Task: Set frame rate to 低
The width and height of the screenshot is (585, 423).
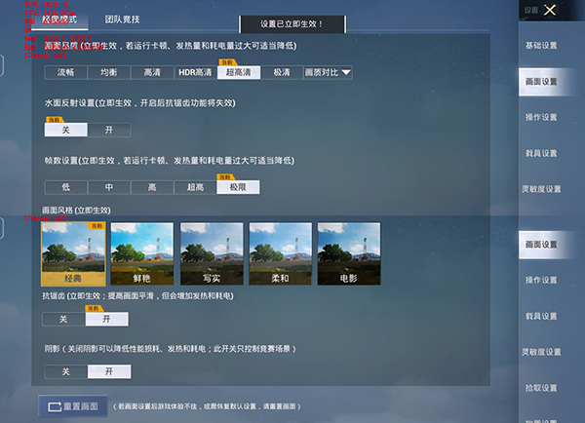Action: coord(65,187)
